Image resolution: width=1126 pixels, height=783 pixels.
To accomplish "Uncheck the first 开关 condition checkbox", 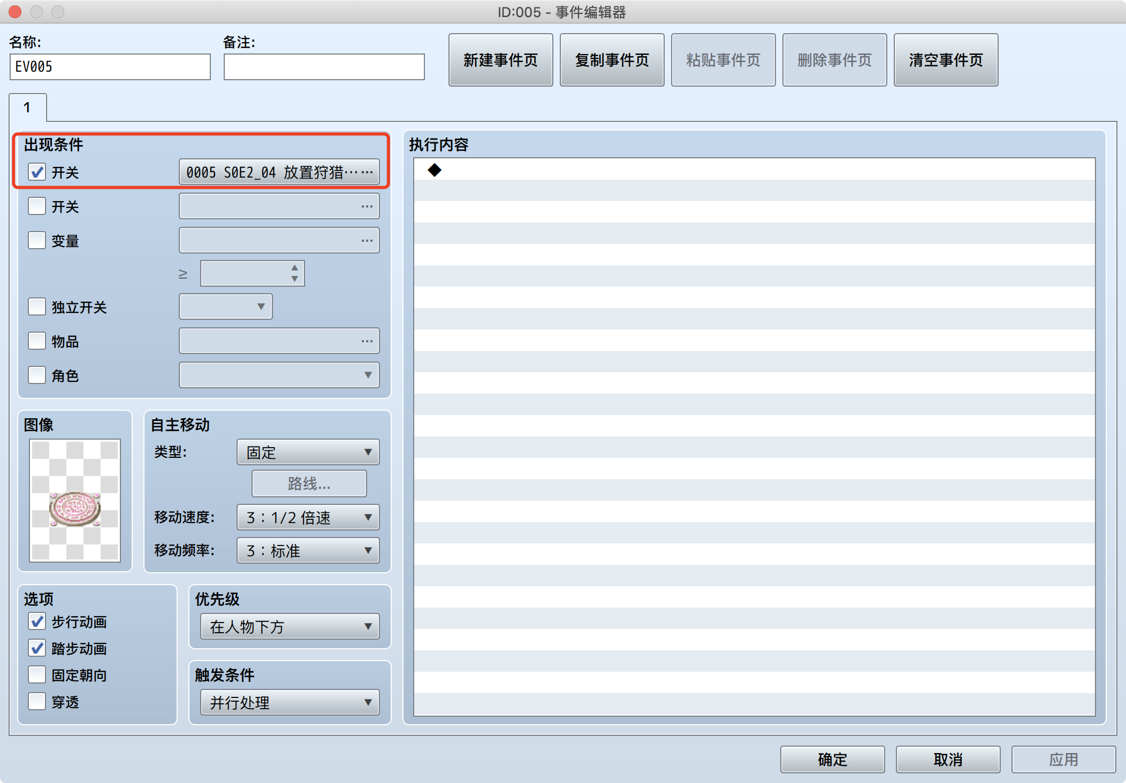I will (x=37, y=172).
